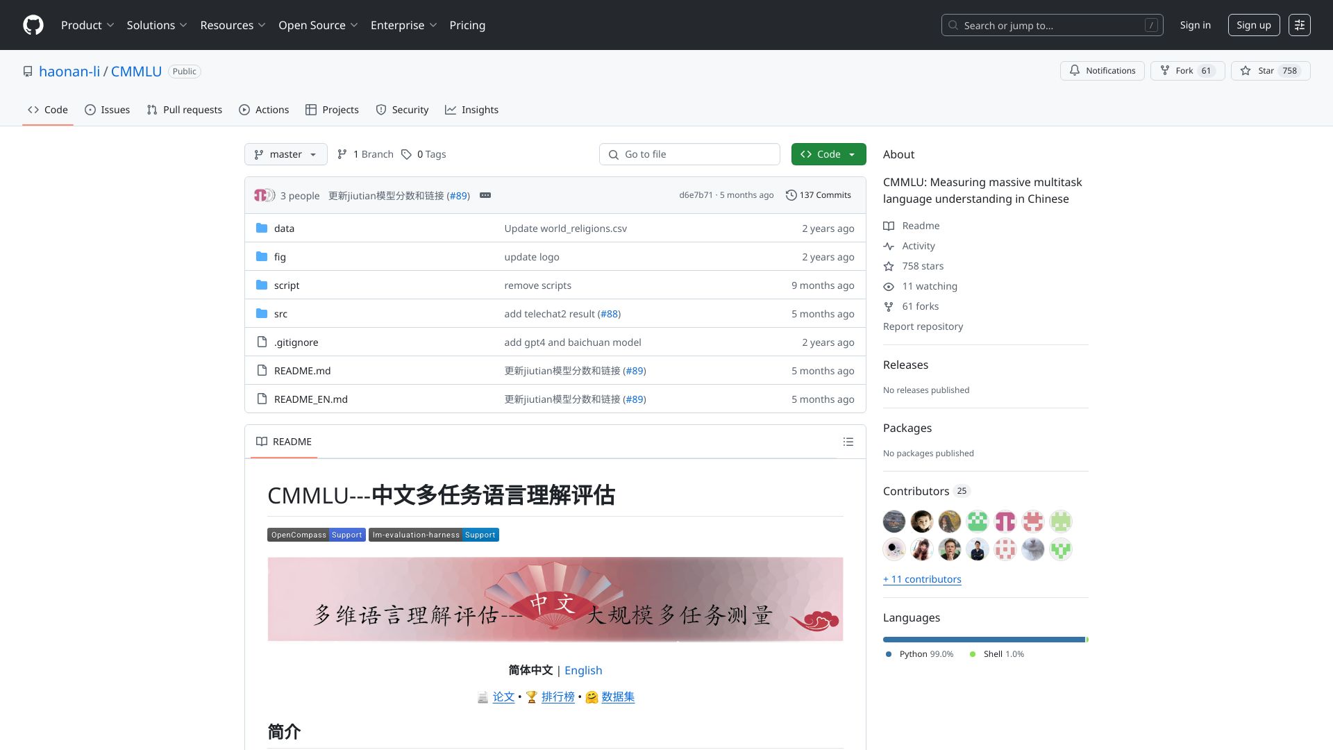The width and height of the screenshot is (1333, 750).
Task: Click the Notifications bell button
Action: coord(1102,71)
